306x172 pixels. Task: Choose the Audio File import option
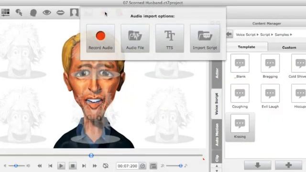[x=135, y=38]
